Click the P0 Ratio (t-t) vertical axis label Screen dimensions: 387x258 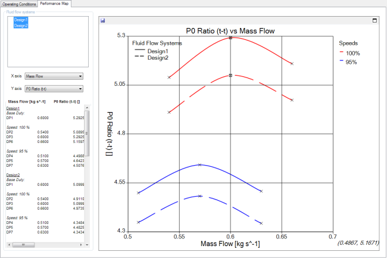click(110, 133)
